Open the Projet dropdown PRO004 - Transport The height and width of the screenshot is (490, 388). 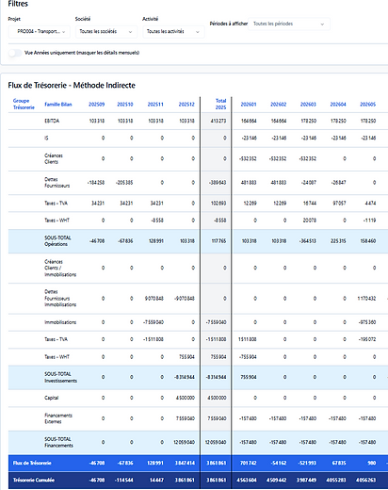coord(40,32)
